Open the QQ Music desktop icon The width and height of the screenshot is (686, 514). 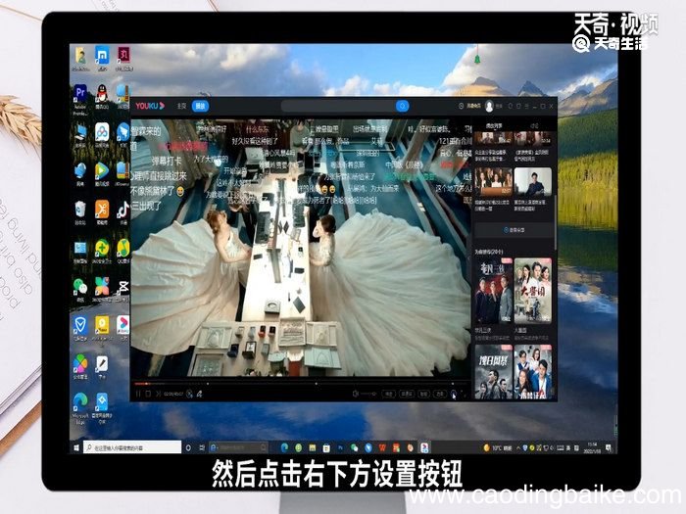122,251
